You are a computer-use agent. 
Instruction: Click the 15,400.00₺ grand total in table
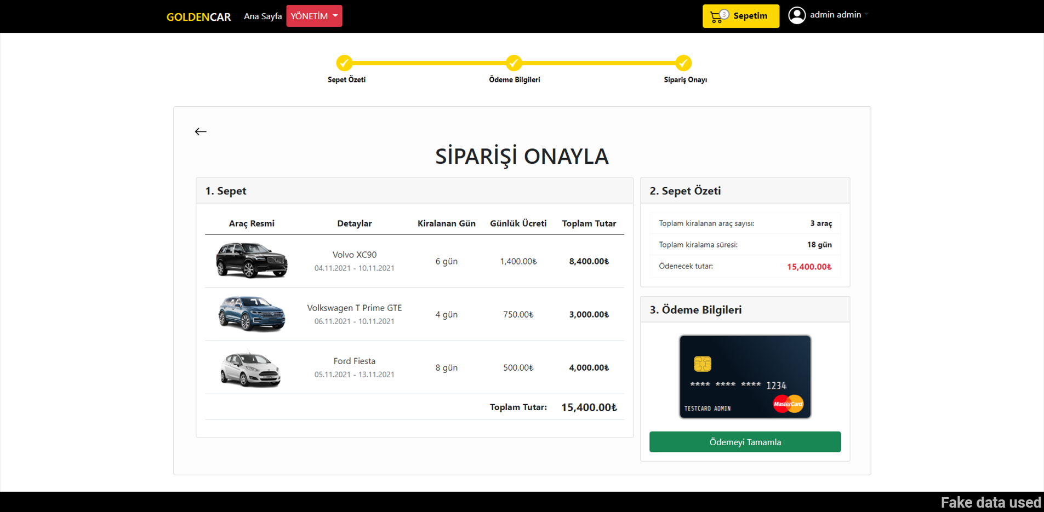tap(589, 407)
